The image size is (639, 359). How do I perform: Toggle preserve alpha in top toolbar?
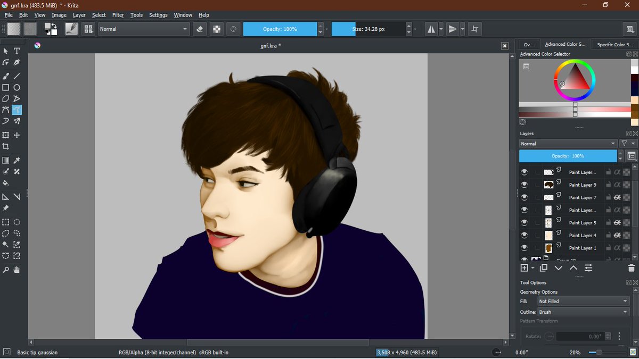pyautogui.click(x=216, y=29)
